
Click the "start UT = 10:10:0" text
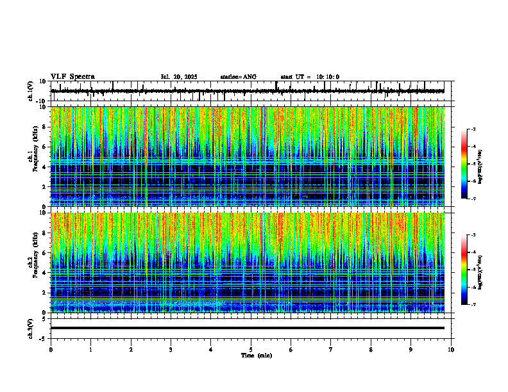[x=310, y=77]
